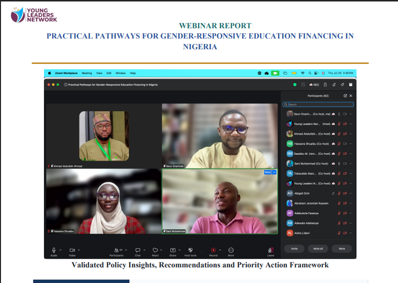Screen dimensions: 398x283
Task: Click blue ellipsis button on Sani's video
Action: click(274, 172)
